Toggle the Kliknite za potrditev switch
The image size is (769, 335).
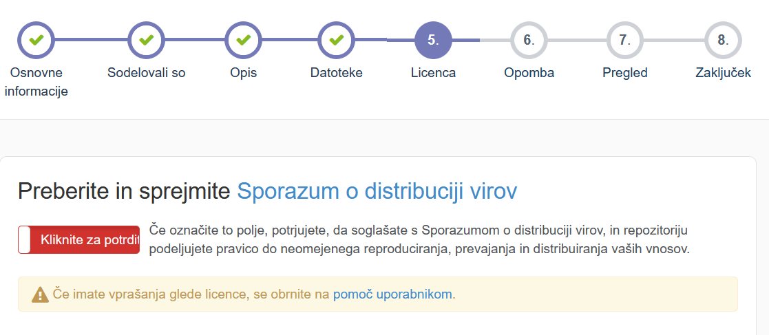tap(78, 240)
